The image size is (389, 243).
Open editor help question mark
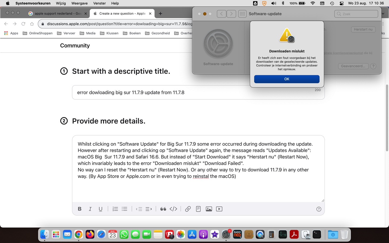[319, 209]
